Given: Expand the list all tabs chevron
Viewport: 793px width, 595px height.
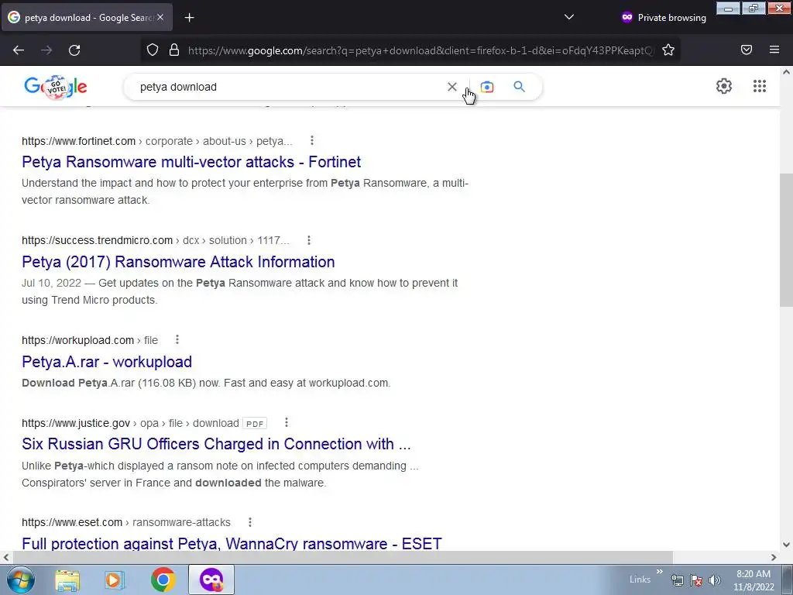Looking at the screenshot, I should point(569,17).
